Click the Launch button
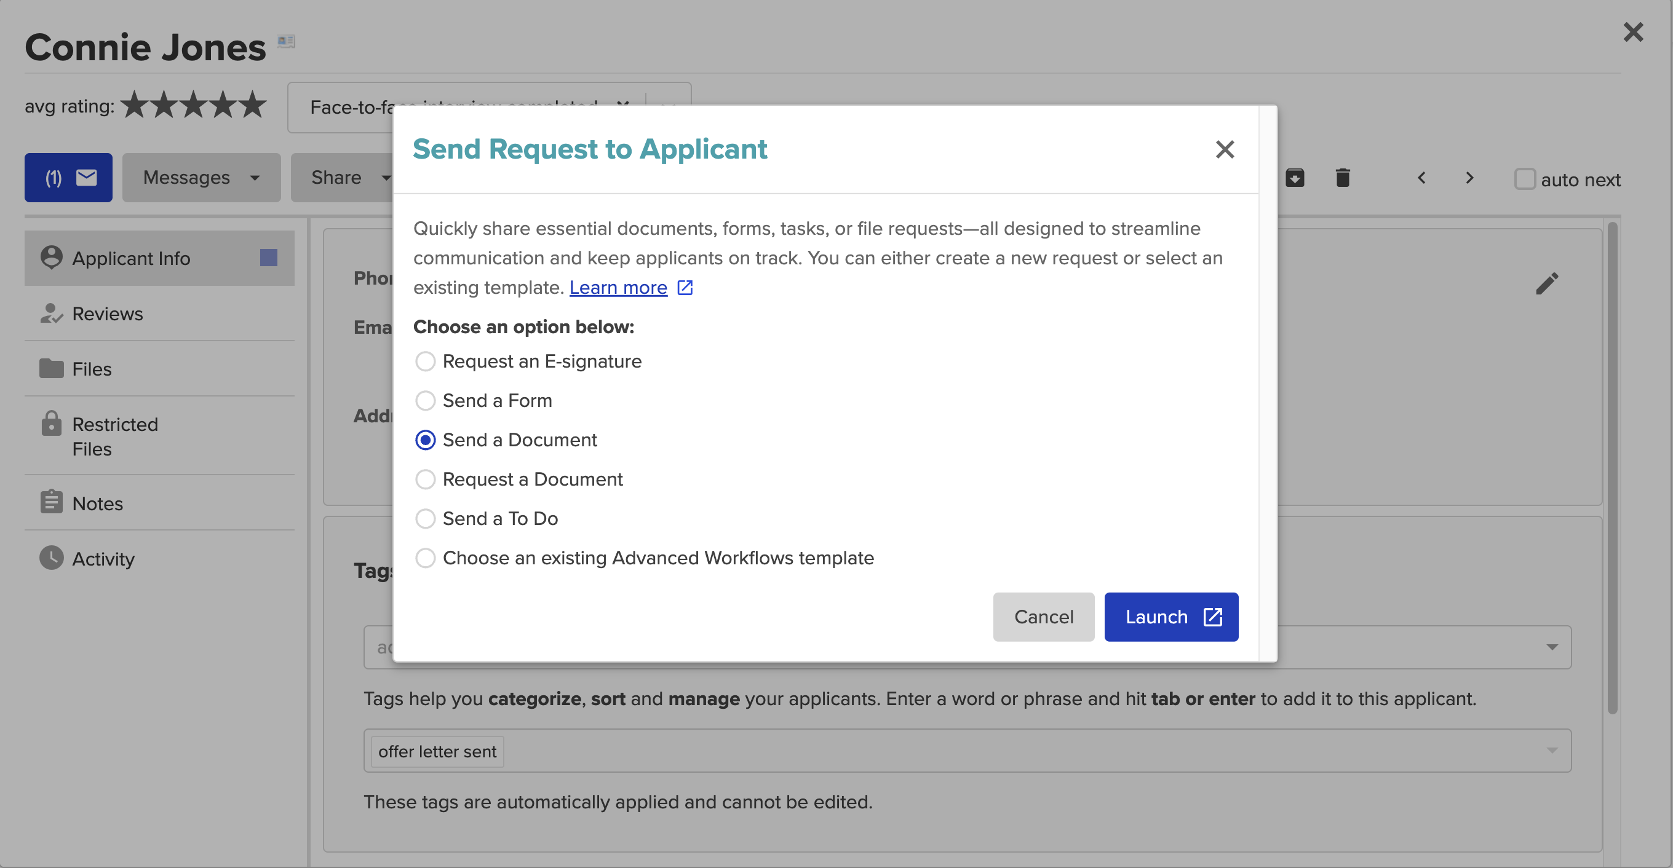1673x868 pixels. click(1170, 616)
